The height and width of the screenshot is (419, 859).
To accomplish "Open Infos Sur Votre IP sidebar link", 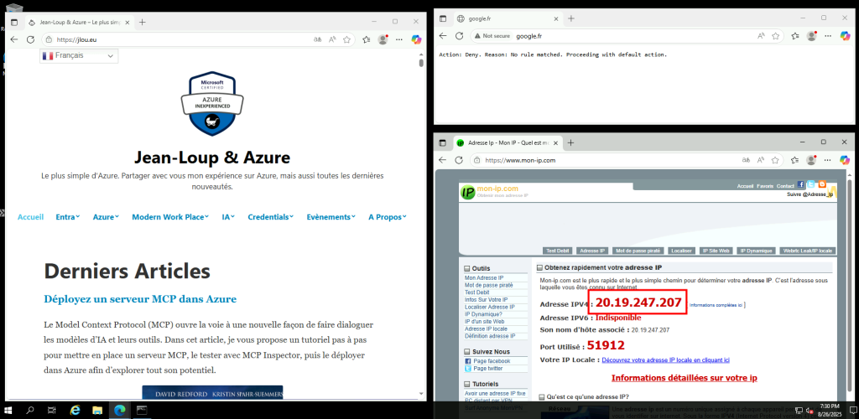I will pyautogui.click(x=486, y=300).
